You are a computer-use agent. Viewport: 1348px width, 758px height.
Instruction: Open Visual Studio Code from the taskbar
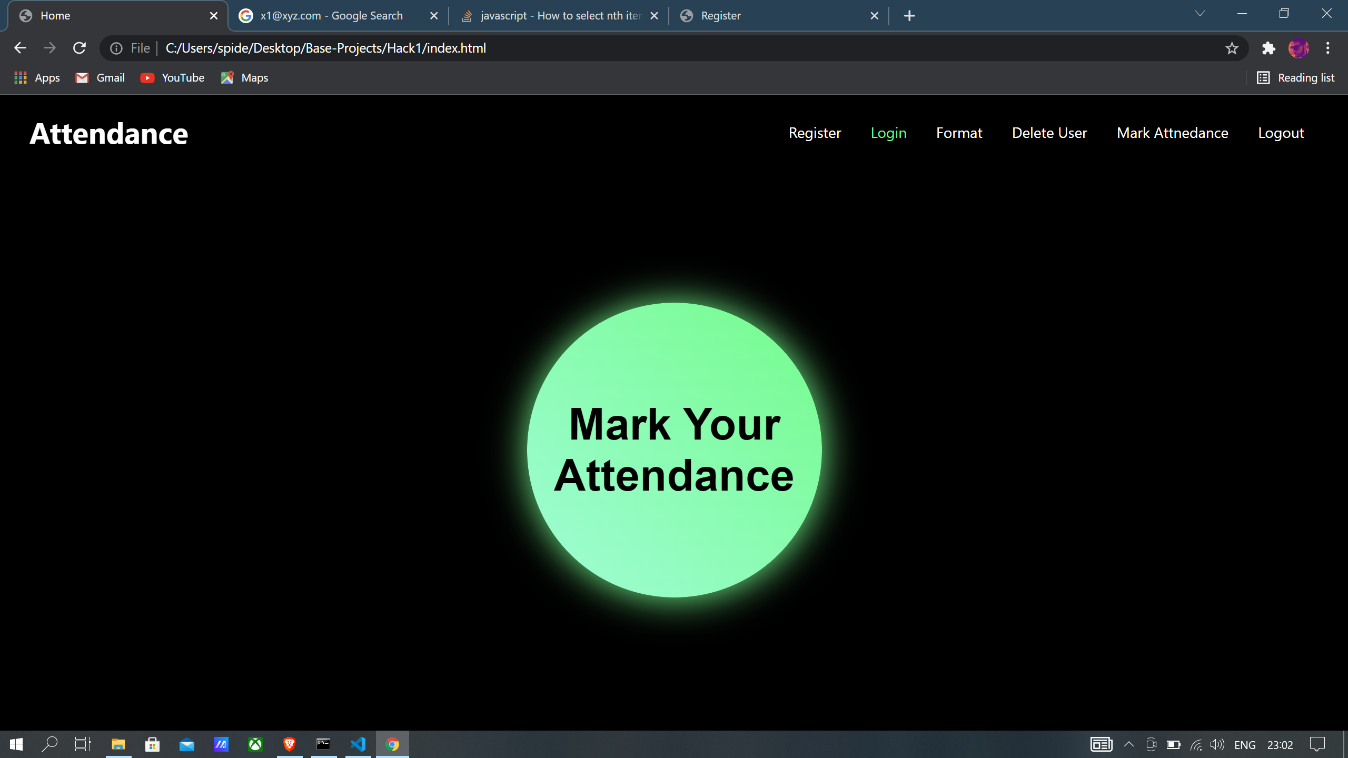358,744
